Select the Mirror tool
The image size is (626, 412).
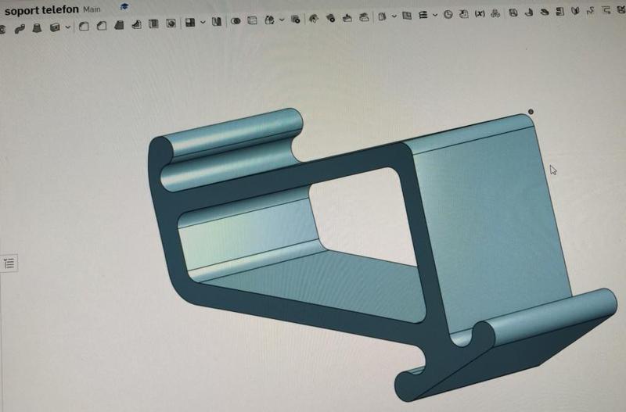click(x=217, y=22)
